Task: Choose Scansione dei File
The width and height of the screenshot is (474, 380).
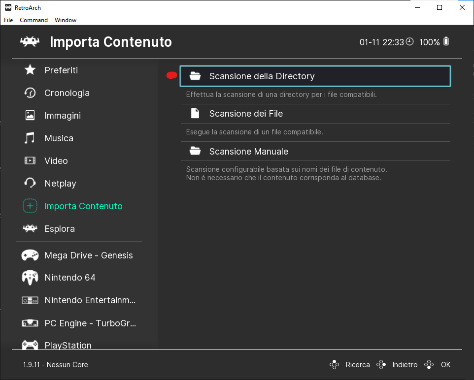Action: coord(315,114)
